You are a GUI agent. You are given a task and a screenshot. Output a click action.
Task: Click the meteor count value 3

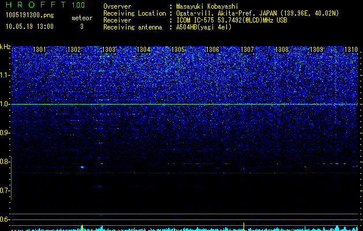point(82,27)
